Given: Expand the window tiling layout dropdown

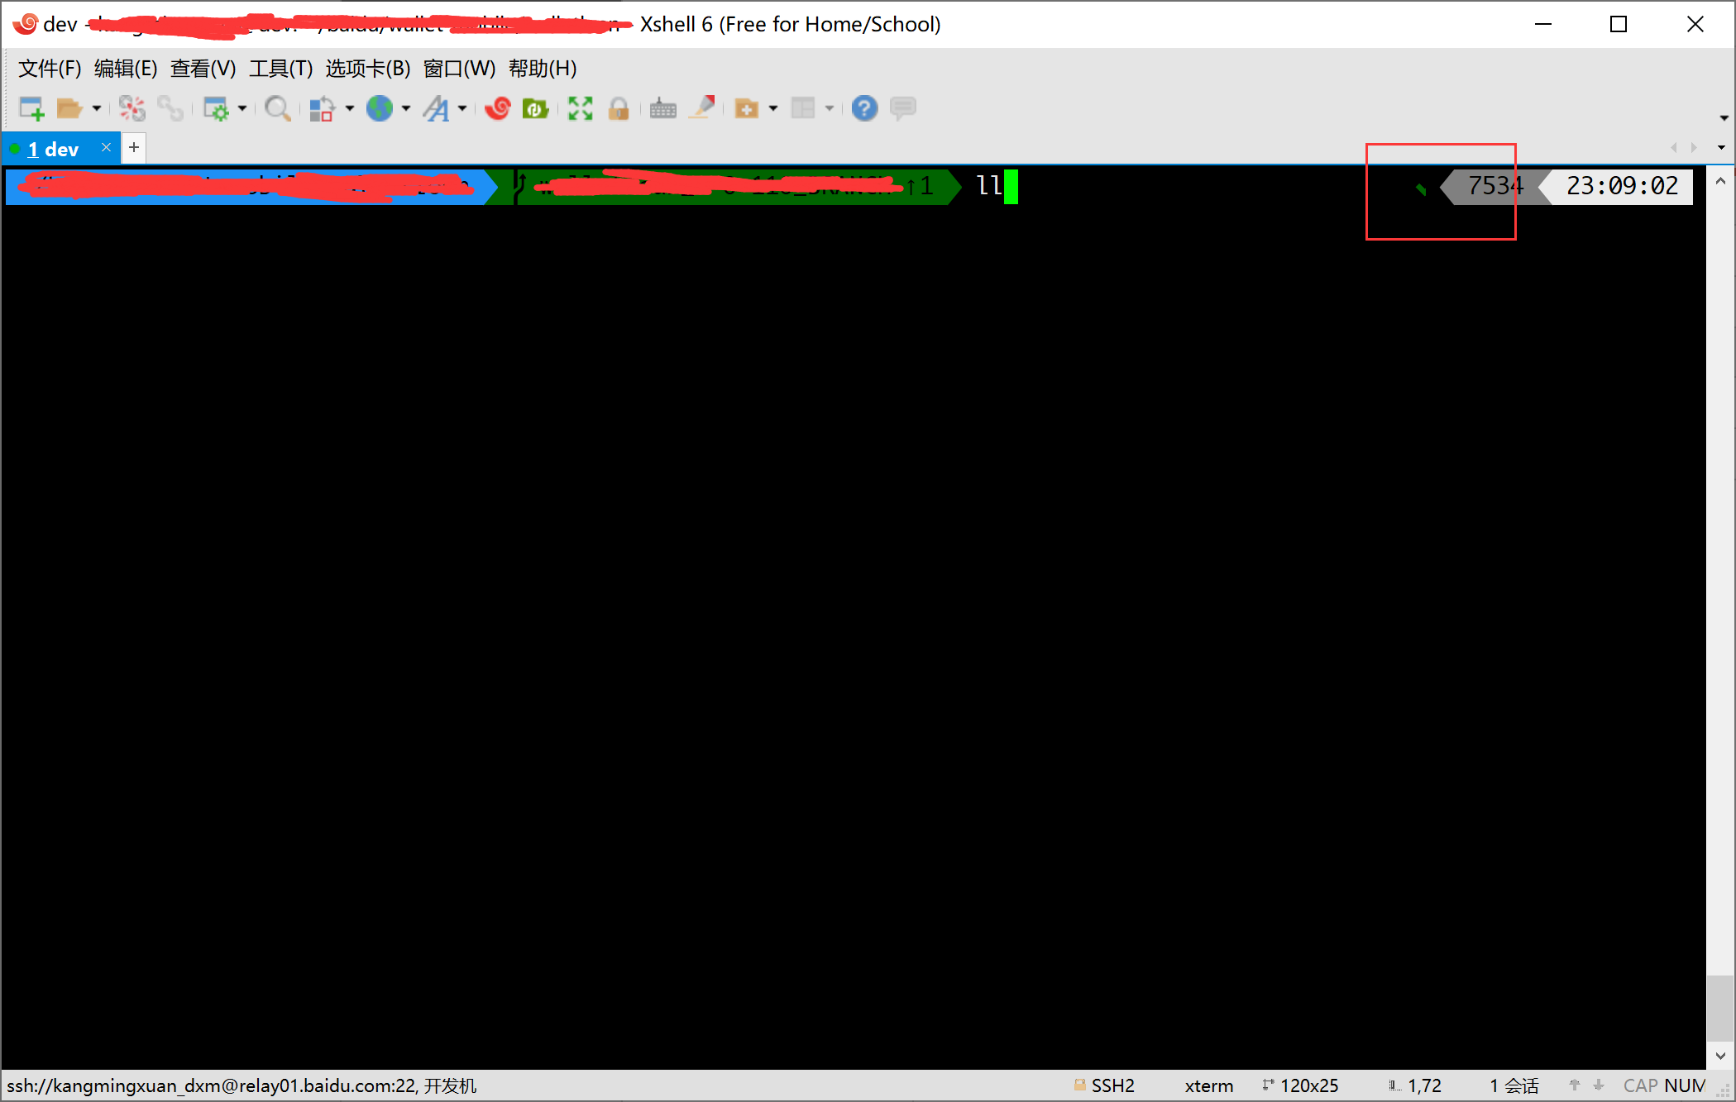Looking at the screenshot, I should [830, 108].
